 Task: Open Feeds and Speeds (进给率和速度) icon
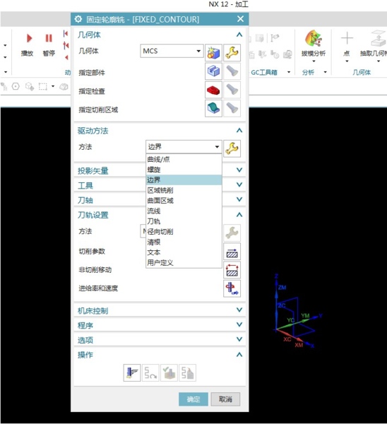coord(232,288)
